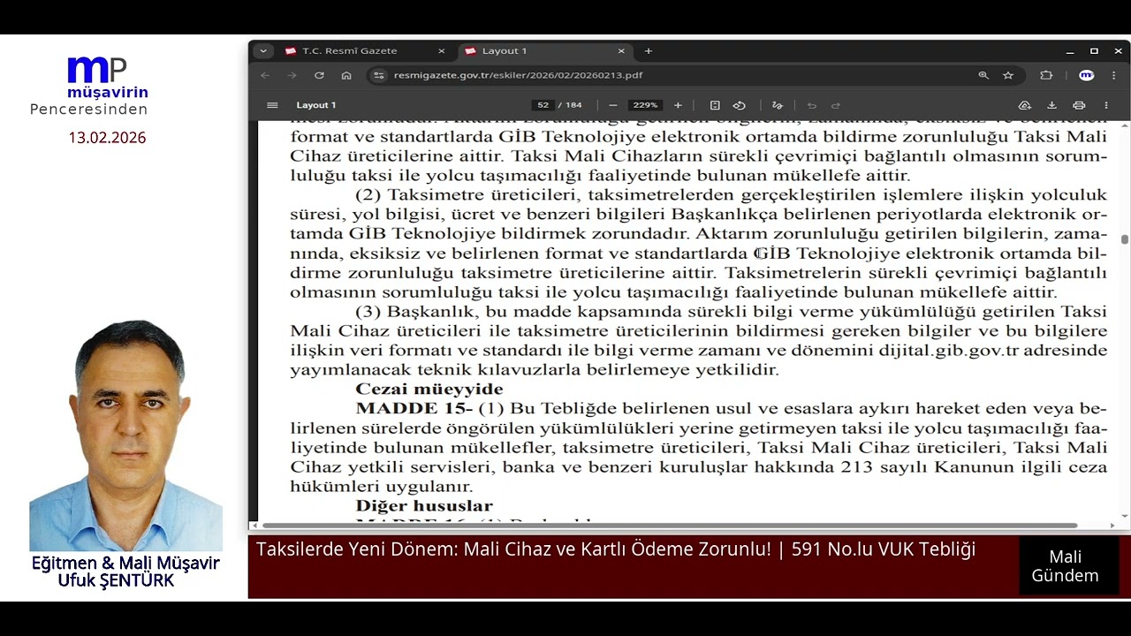The height and width of the screenshot is (636, 1131).
Task: Toggle the PDF sidebar menu
Action: 272,105
